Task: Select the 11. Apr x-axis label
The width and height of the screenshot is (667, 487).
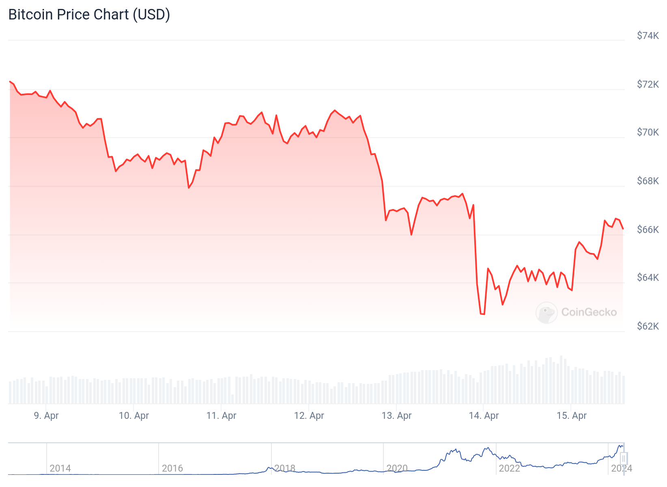Action: click(222, 416)
